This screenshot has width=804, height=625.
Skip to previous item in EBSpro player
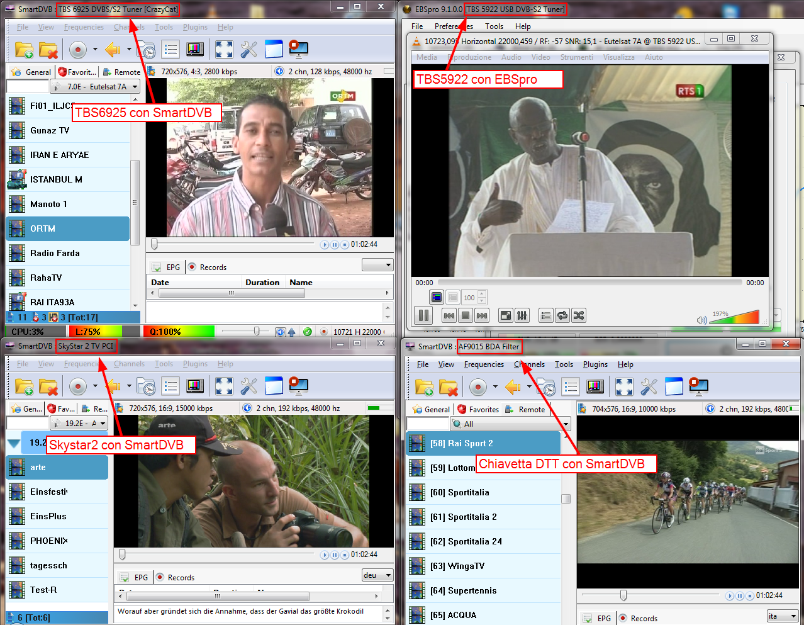click(x=449, y=315)
